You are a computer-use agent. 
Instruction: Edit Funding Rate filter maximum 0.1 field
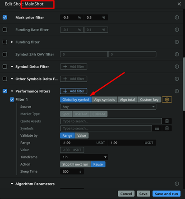(96, 30)
